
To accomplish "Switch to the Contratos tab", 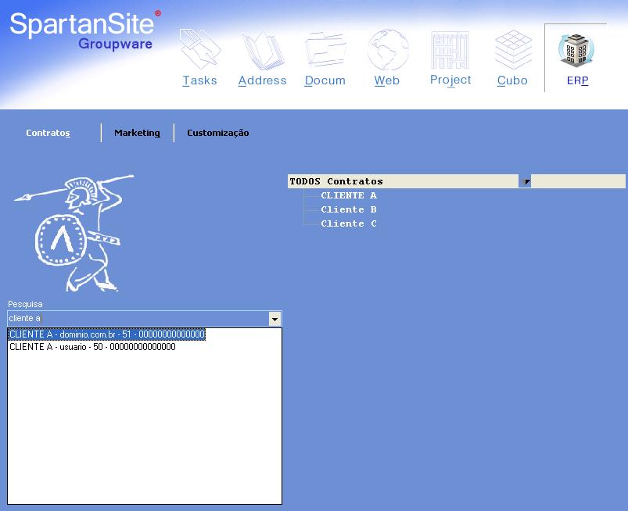I will click(x=48, y=133).
